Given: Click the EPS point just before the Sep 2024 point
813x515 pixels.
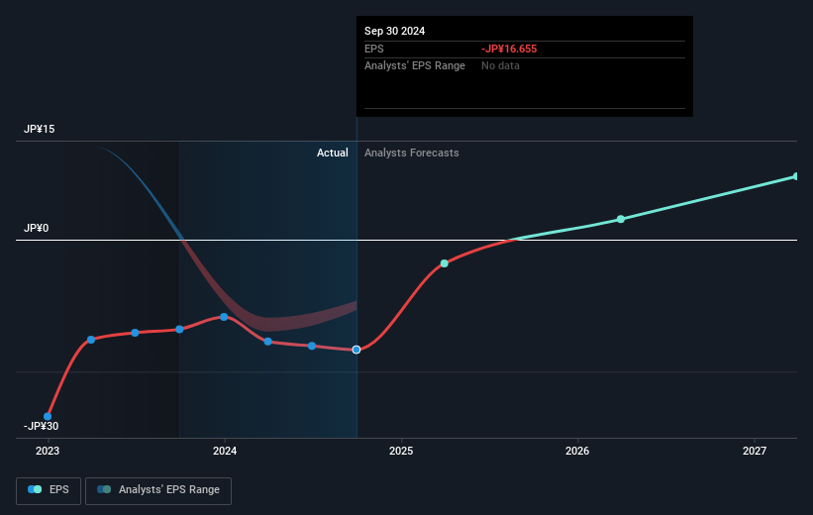Looking at the screenshot, I should (x=312, y=346).
